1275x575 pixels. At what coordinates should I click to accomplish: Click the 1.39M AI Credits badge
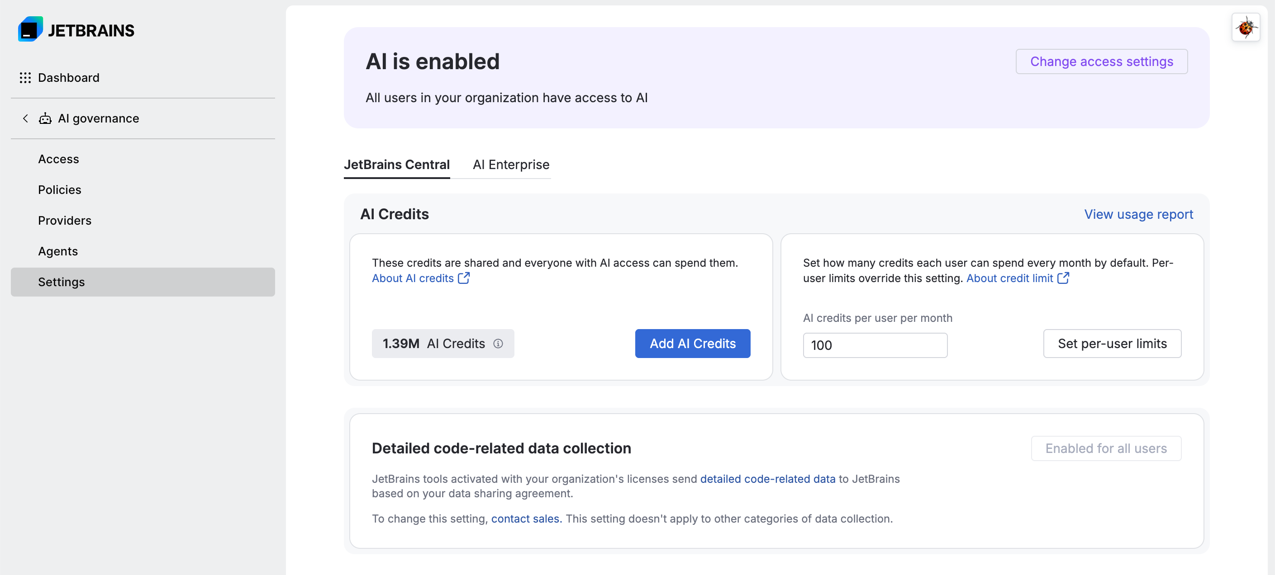pos(442,344)
